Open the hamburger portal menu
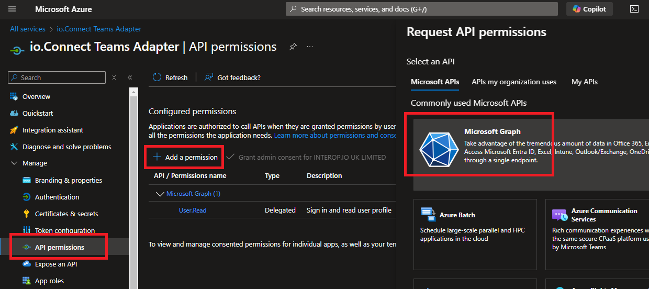This screenshot has height=289, width=649. [12, 9]
